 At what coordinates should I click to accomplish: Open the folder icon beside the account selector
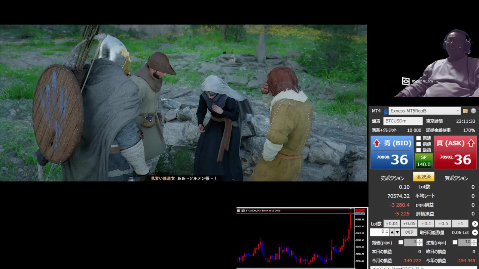point(465,111)
